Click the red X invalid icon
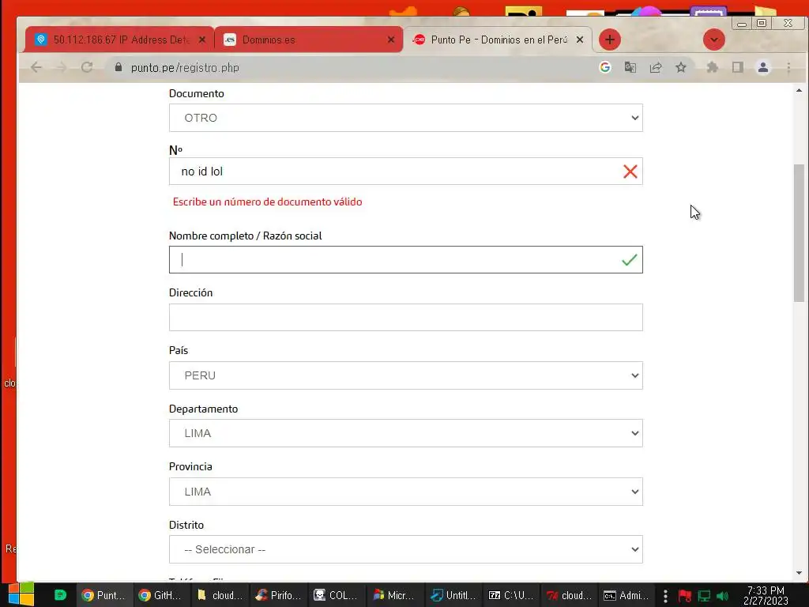This screenshot has height=607, width=809. [x=630, y=172]
